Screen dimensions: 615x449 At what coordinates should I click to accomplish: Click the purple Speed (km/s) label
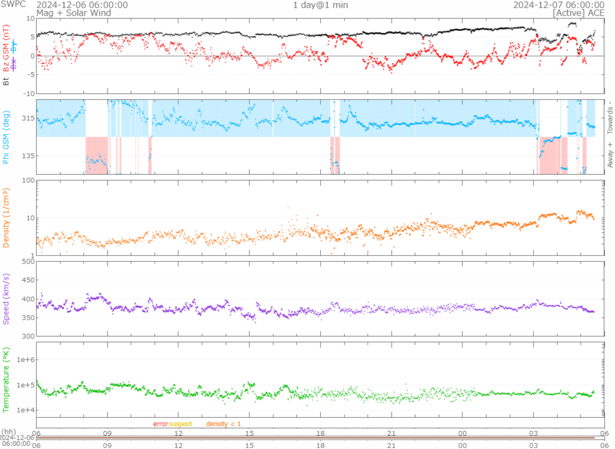pos(7,298)
